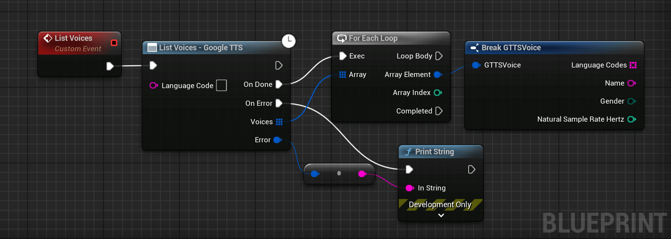The height and width of the screenshot is (239, 671).
Task: Click the Language Code text input box
Action: pos(221,85)
